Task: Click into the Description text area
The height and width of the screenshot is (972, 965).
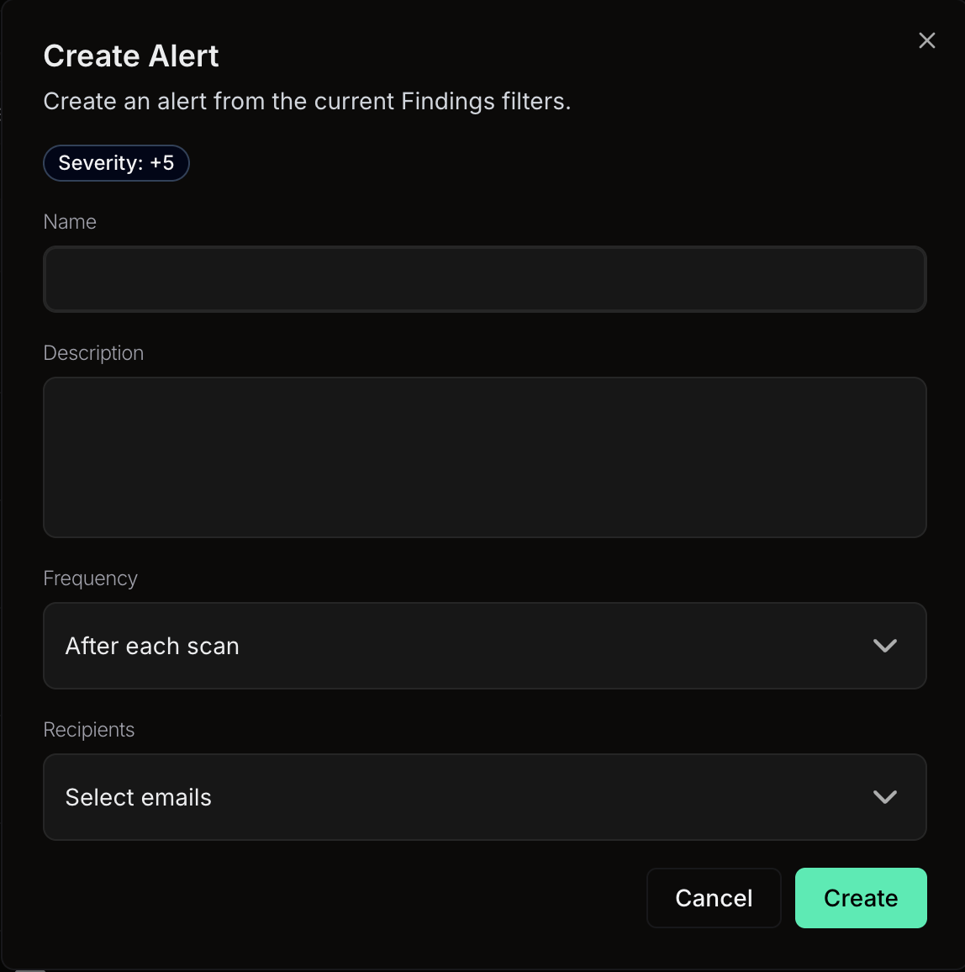Action: click(485, 457)
